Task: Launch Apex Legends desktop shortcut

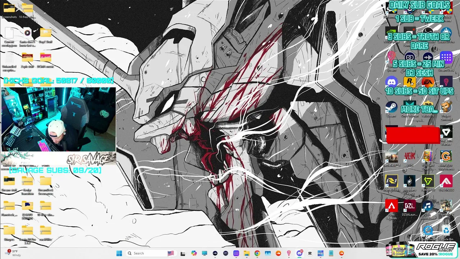Action: tap(391, 210)
